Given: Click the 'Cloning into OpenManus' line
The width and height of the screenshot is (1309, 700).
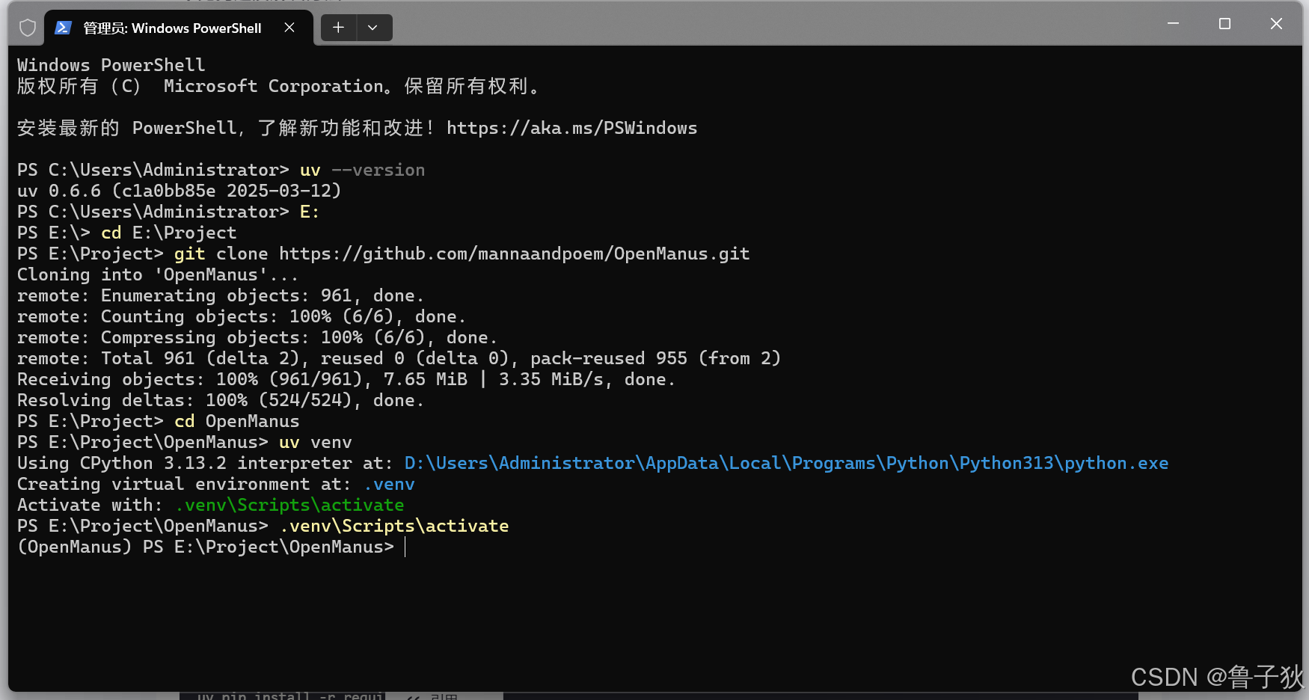Looking at the screenshot, I should tap(158, 274).
